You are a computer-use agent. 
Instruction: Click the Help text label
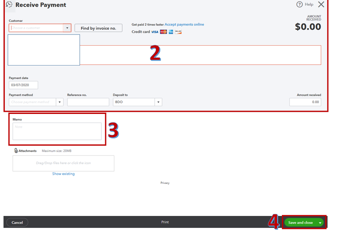(x=309, y=4)
